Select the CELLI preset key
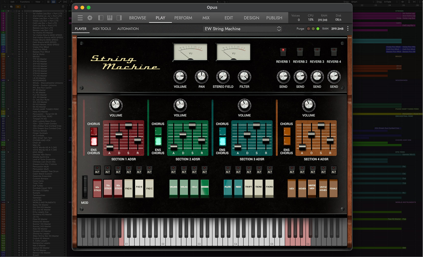 click(194, 188)
